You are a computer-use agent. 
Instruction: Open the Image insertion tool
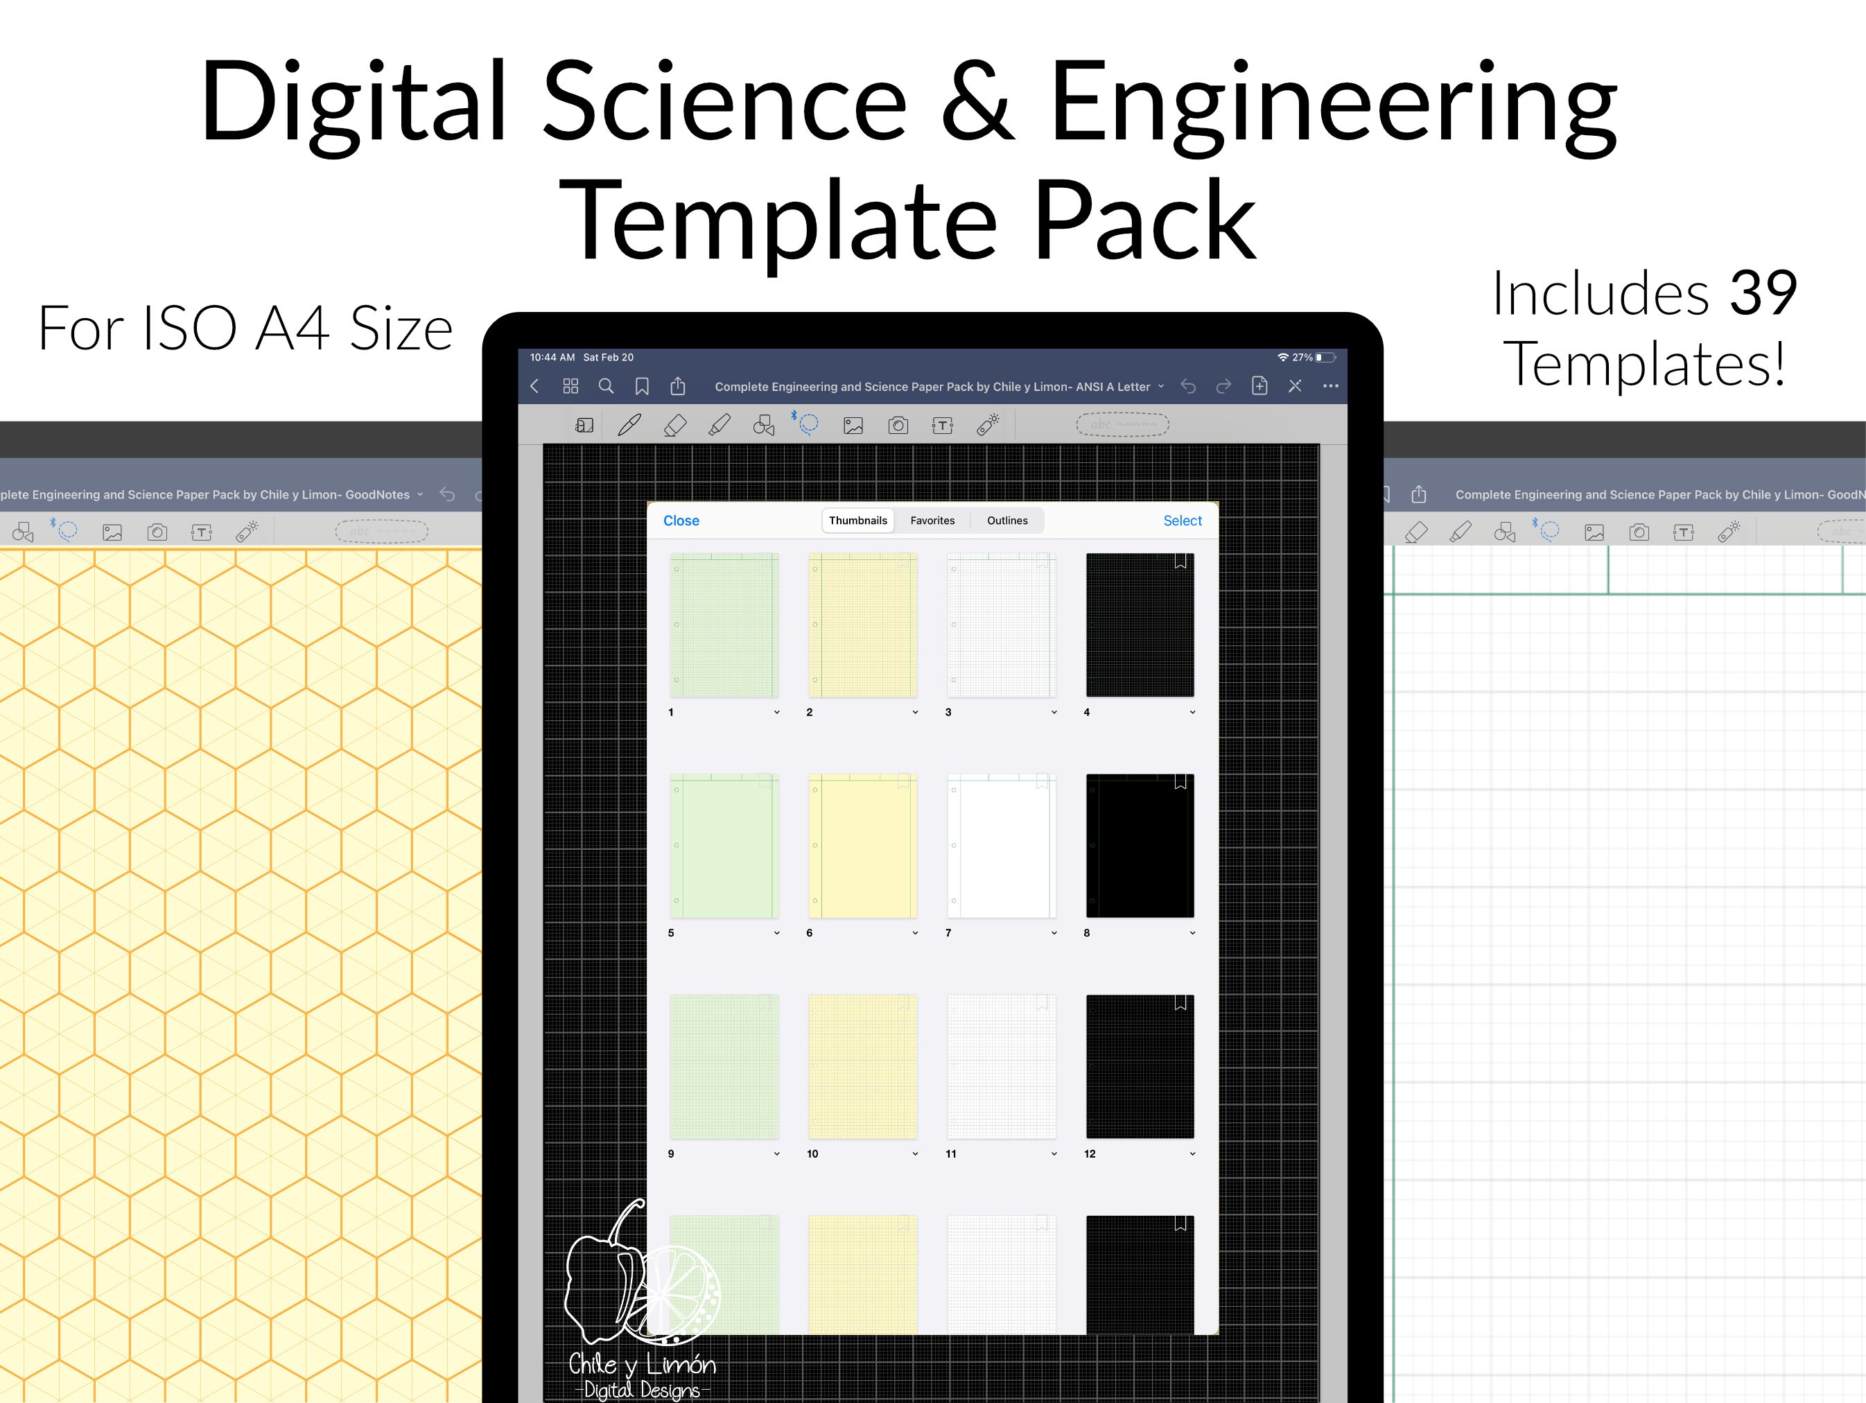point(853,426)
